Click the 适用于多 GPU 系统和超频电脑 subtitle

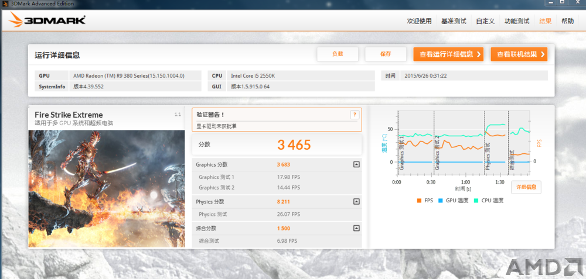74,123
